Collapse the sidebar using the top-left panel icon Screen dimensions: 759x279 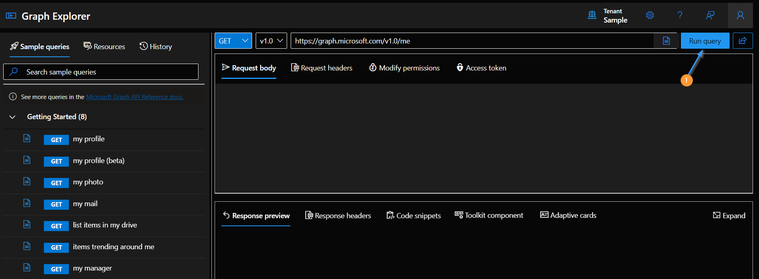tap(11, 16)
